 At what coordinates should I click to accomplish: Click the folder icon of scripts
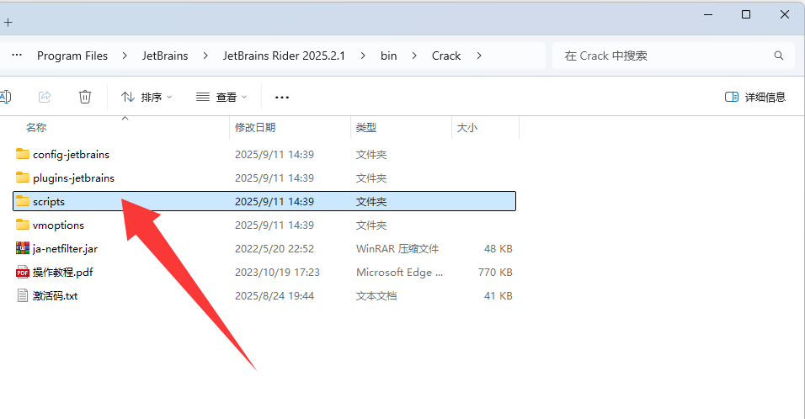click(23, 201)
